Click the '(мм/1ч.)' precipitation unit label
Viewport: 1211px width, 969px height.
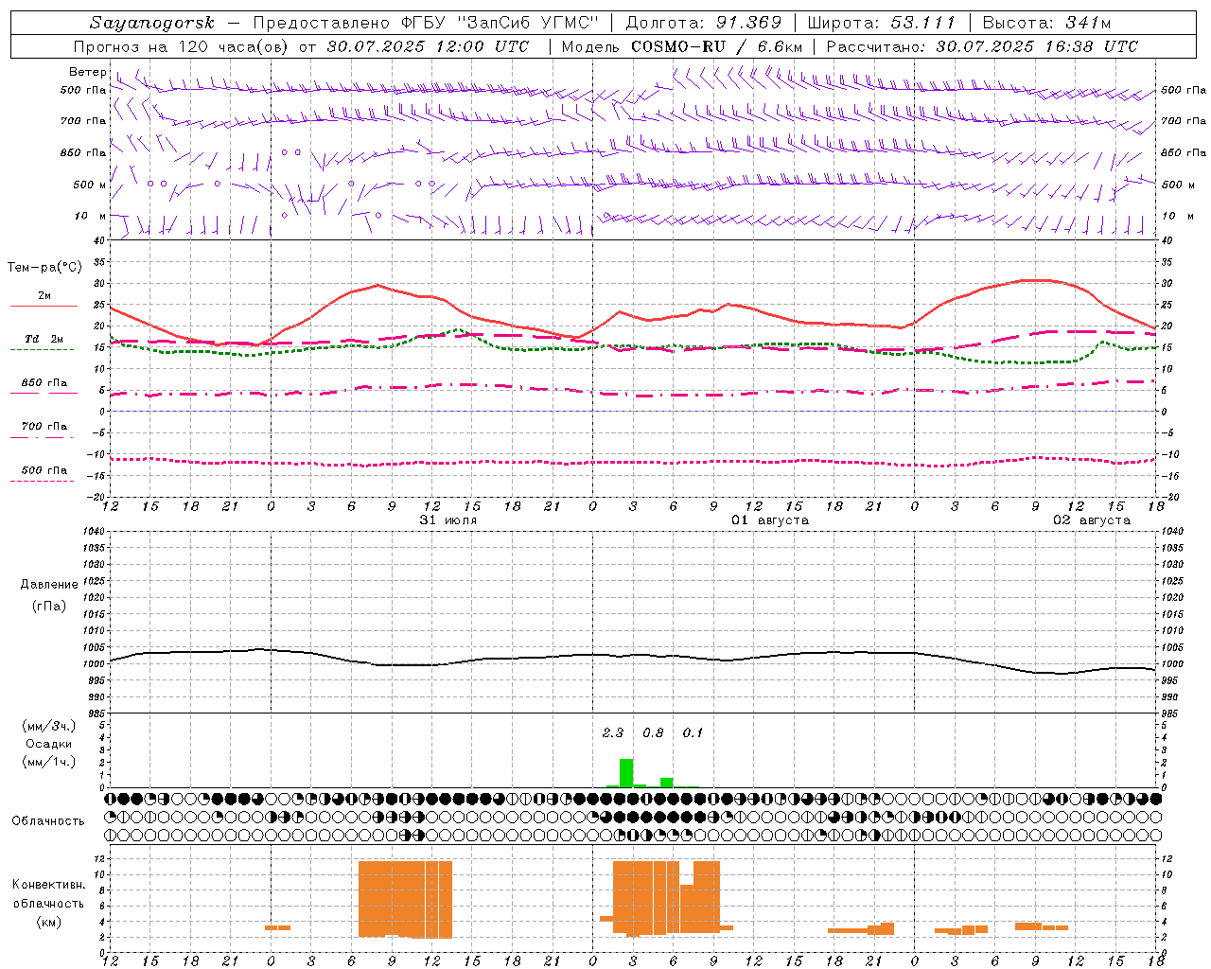point(49,762)
